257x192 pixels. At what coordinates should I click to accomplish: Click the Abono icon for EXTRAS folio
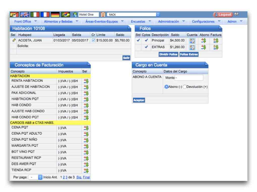tap(204, 47)
